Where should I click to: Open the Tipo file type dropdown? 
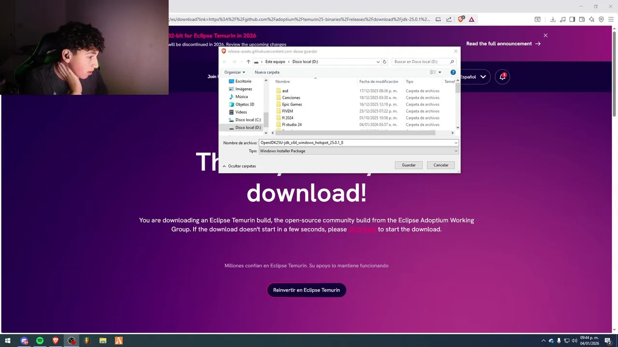tap(358, 151)
